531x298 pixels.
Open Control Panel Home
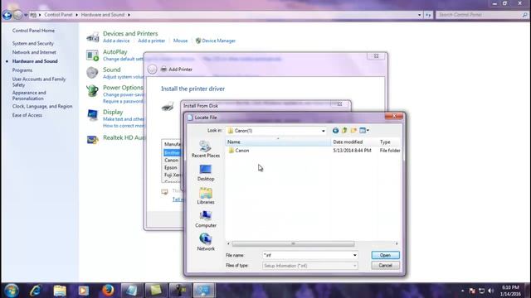pos(33,31)
